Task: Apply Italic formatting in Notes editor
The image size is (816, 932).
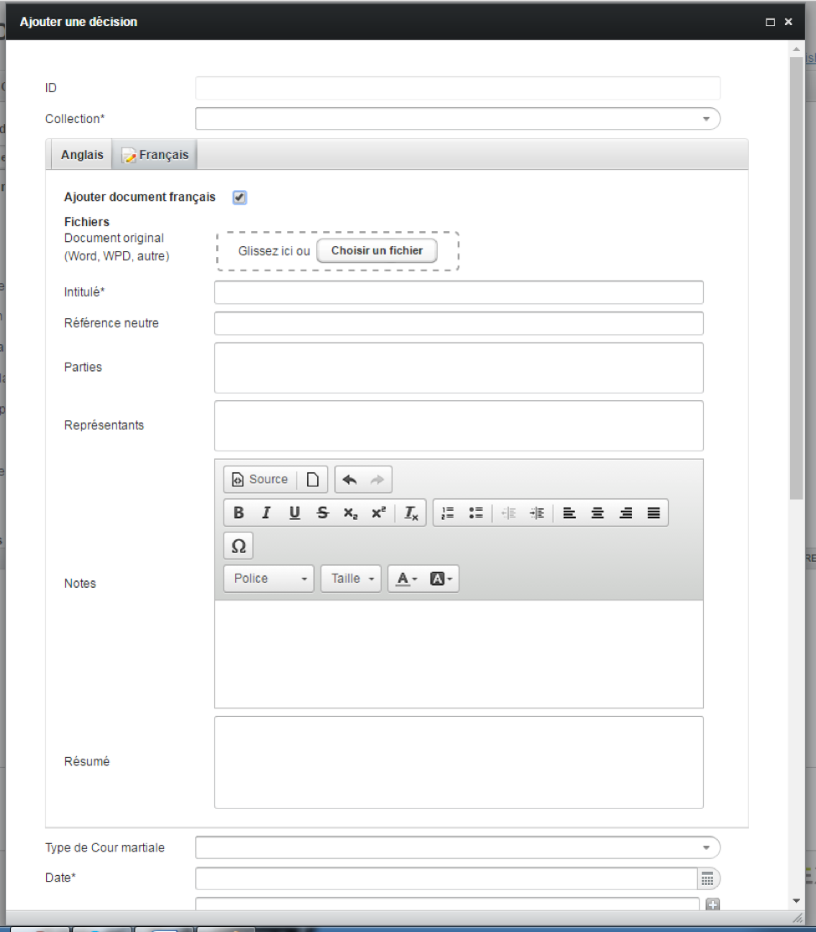Action: coord(266,513)
